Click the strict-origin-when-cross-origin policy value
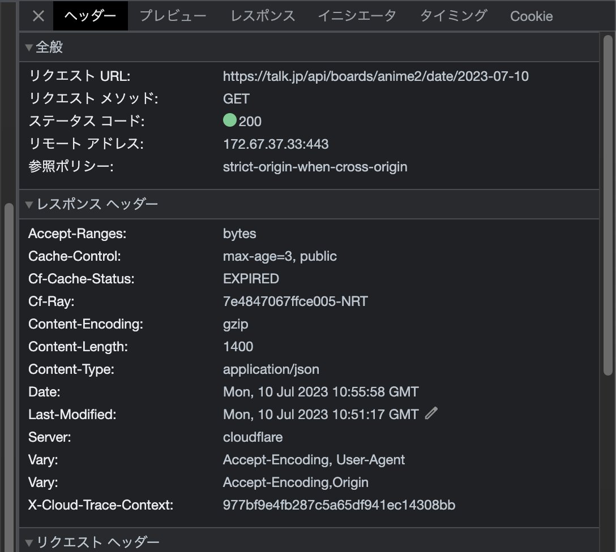Viewport: 616px width, 552px height. (314, 166)
